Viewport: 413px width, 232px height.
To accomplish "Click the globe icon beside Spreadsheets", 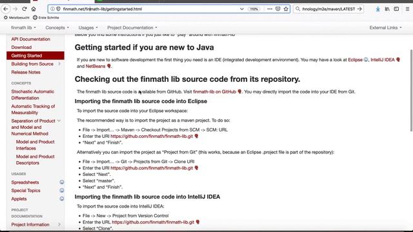I will [62, 182].
